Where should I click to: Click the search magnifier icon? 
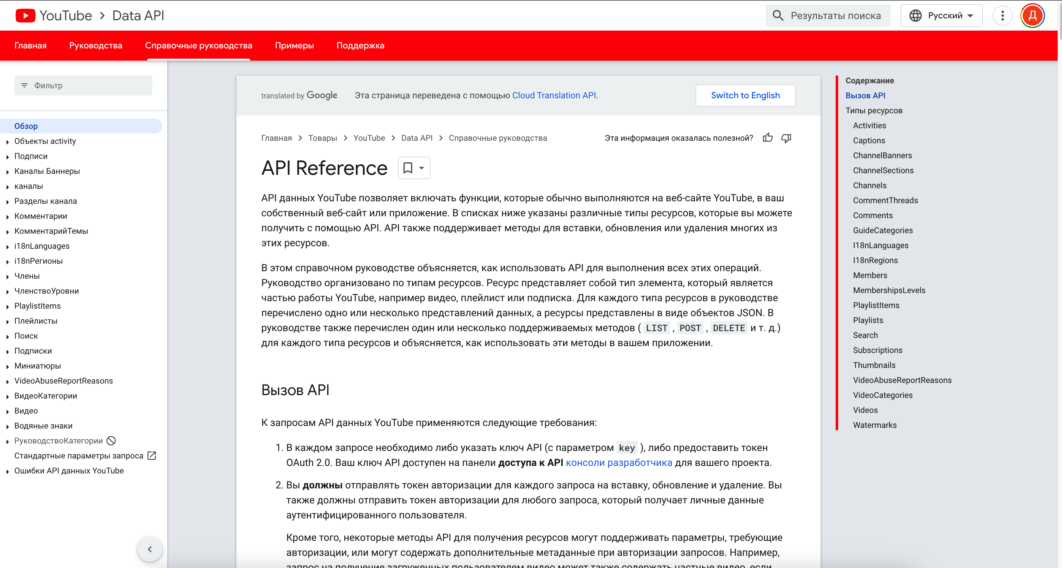click(x=778, y=16)
